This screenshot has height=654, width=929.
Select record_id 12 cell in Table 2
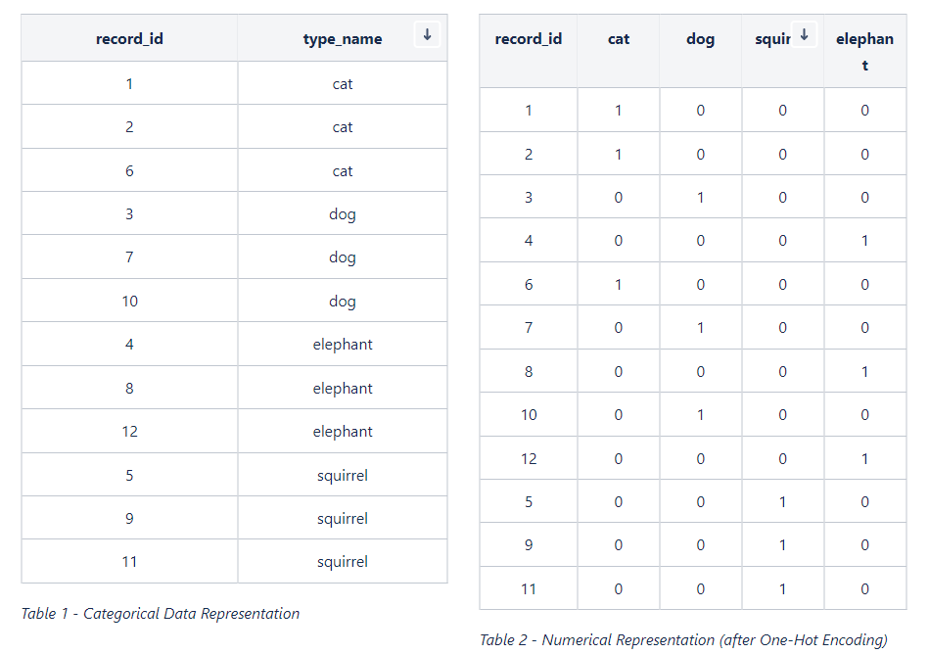click(529, 458)
